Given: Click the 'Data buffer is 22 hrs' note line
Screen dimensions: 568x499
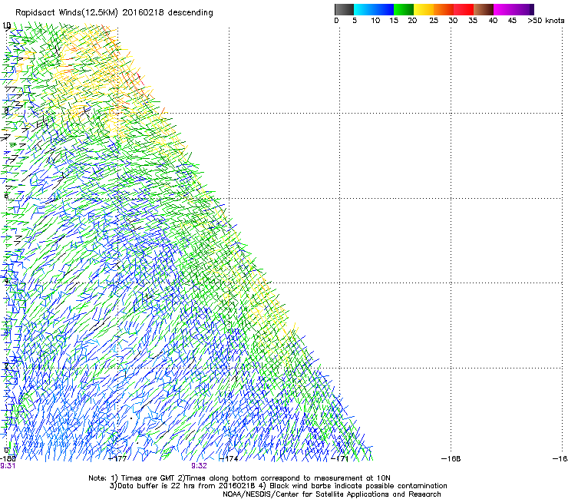Looking at the screenshot, I should [278, 486].
